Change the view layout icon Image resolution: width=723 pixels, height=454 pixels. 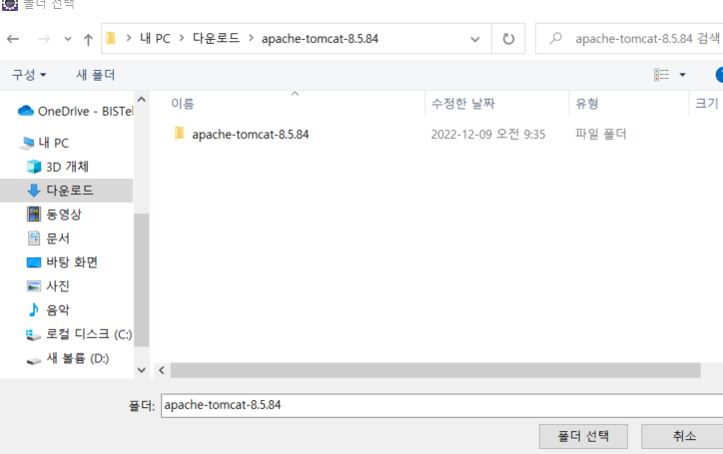[662, 75]
